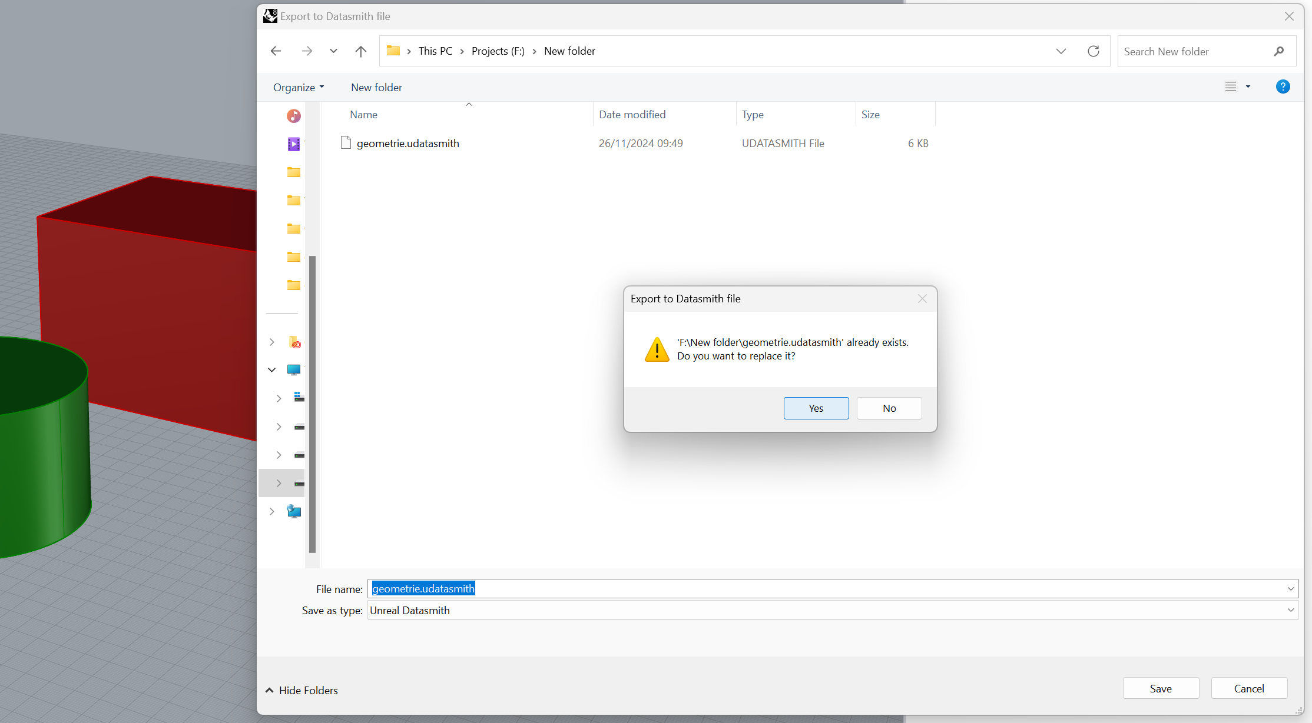Confirm replace by clicking Yes
The height and width of the screenshot is (723, 1312).
816,408
